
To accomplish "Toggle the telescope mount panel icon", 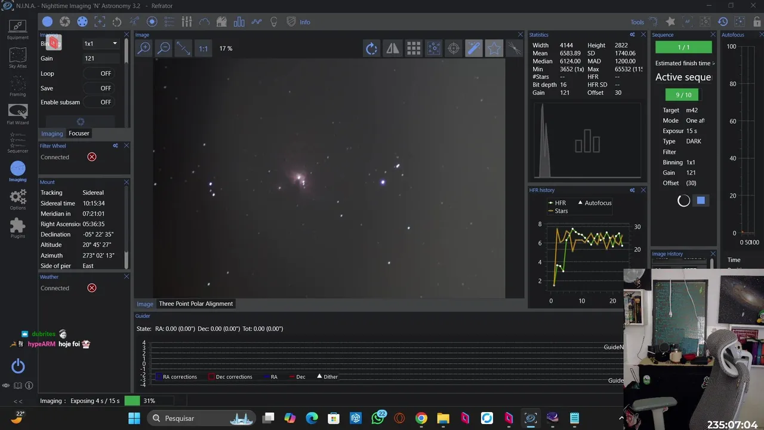I will click(134, 22).
